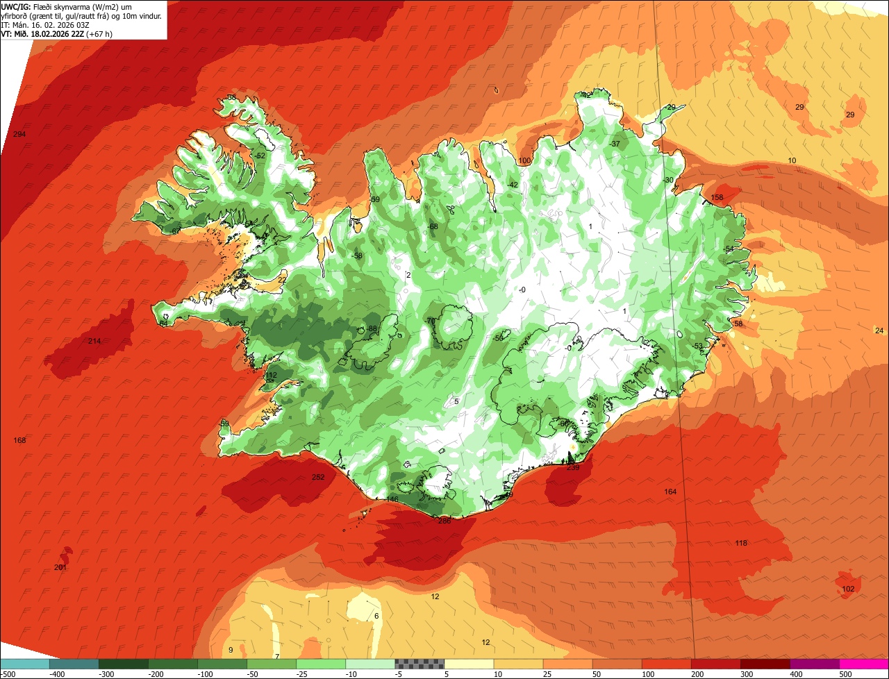Select the orange legend swatch from 25 to 50
The width and height of the screenshot is (889, 679).
tap(568, 664)
